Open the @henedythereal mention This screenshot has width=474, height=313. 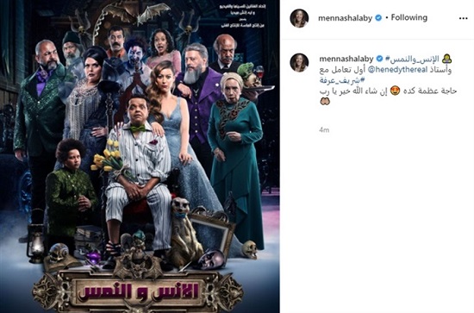(397, 70)
